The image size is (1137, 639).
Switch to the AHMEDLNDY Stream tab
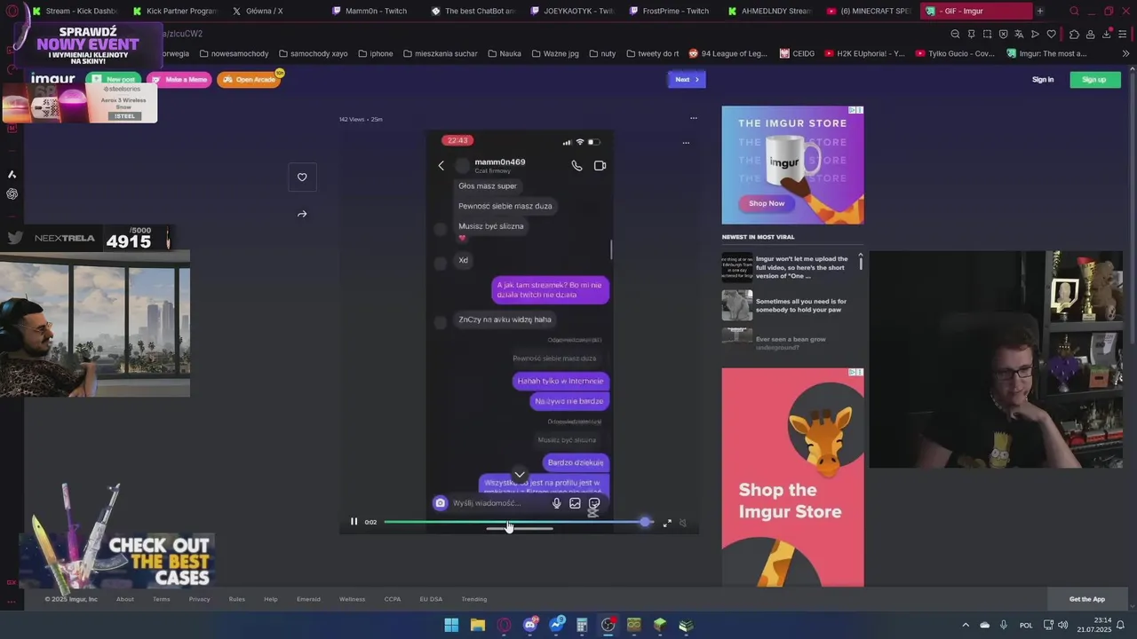point(771,12)
